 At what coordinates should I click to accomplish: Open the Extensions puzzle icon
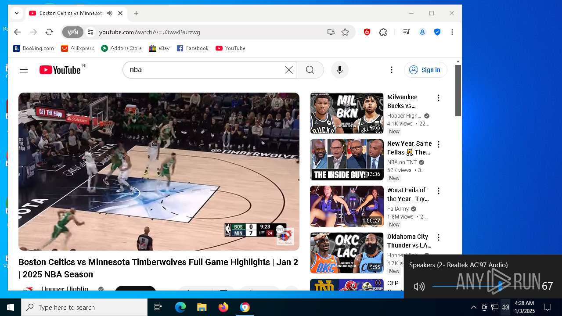pyautogui.click(x=383, y=32)
